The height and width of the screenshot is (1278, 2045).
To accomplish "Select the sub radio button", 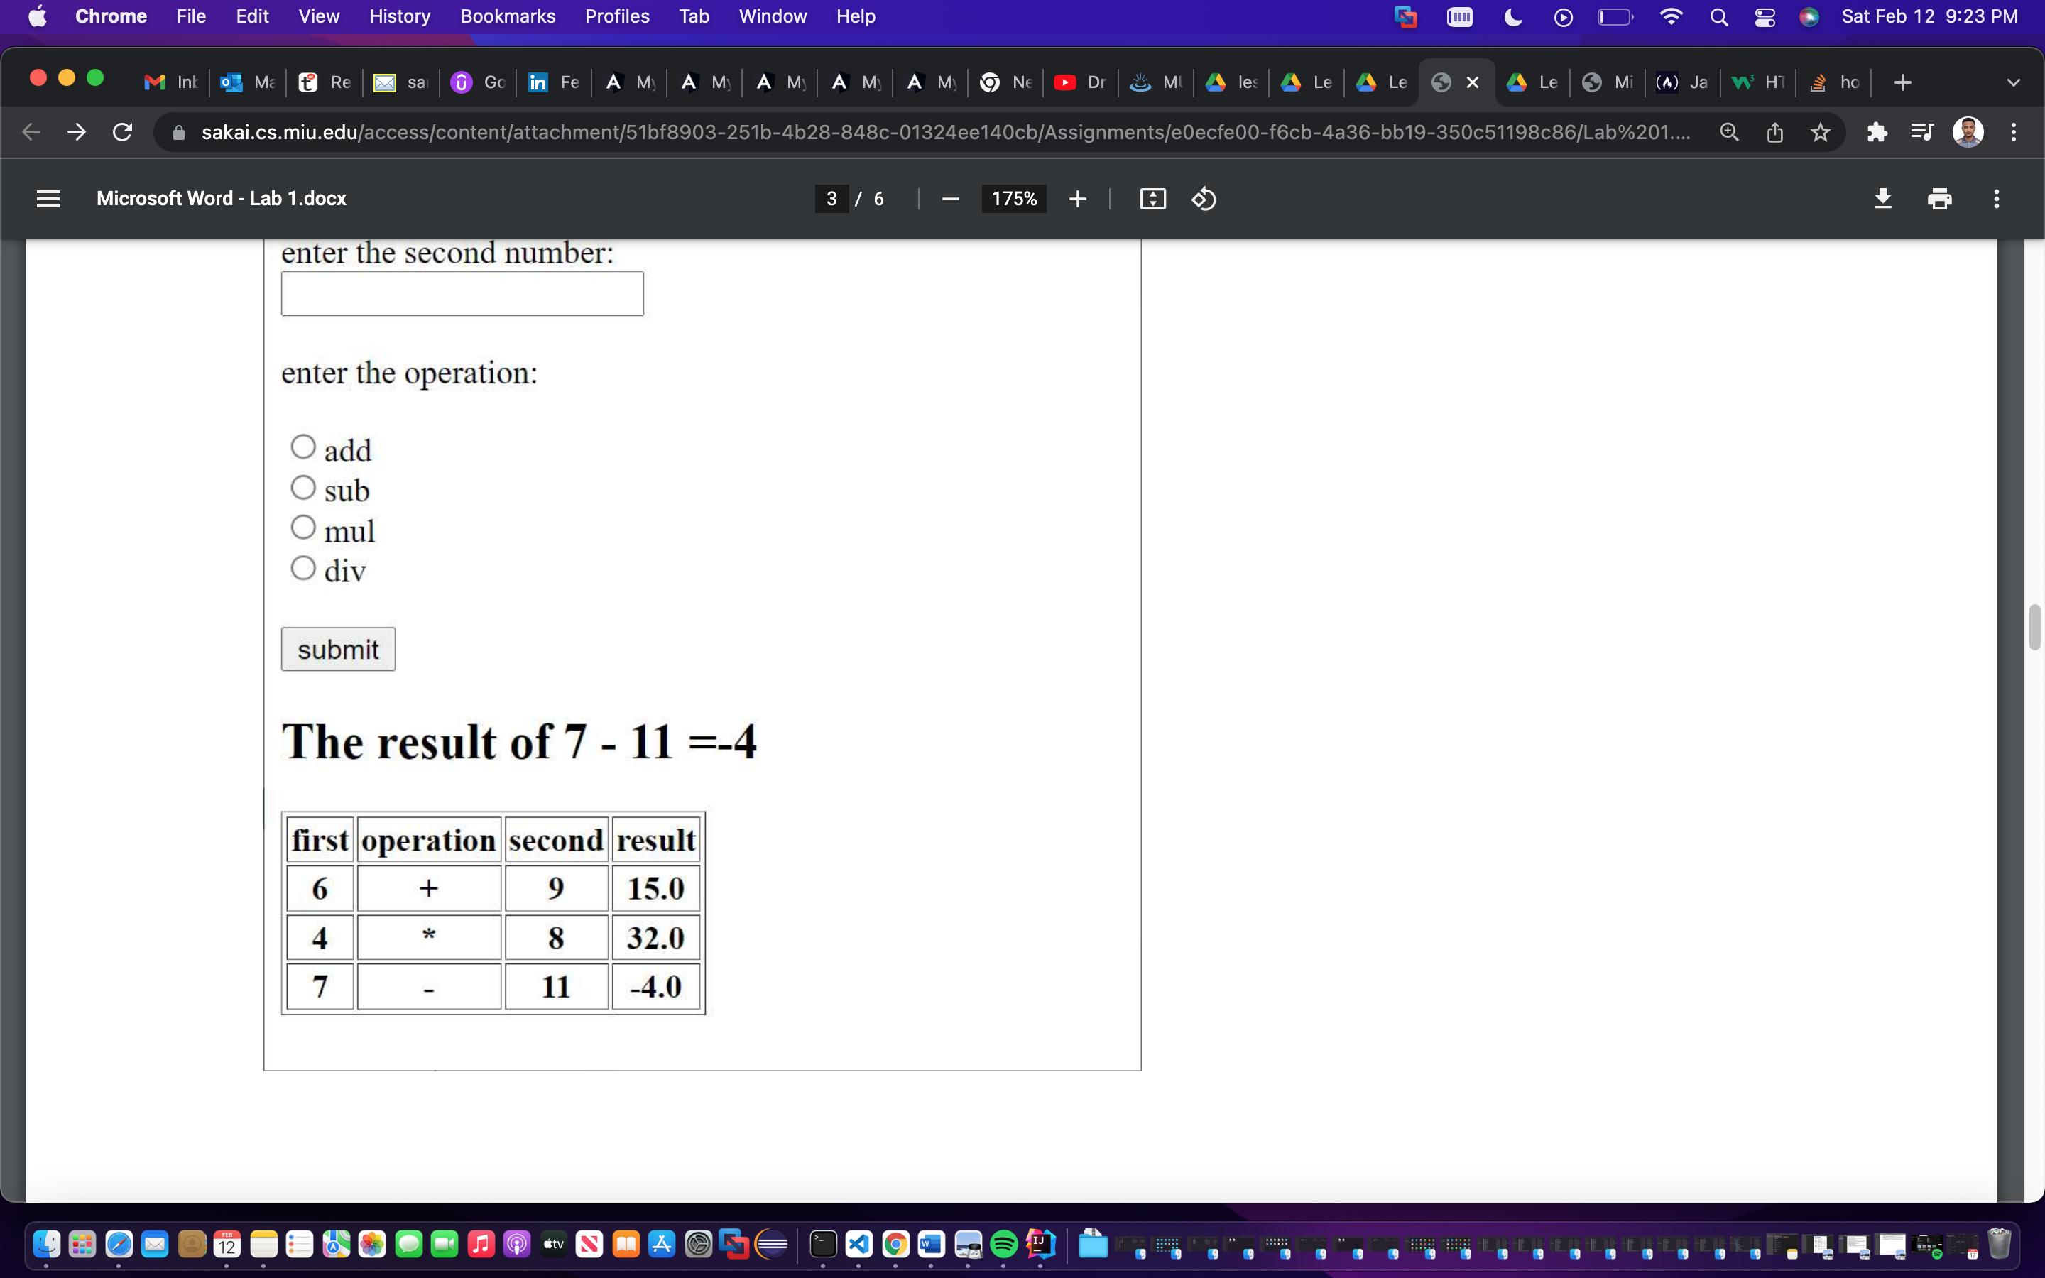I will 303,487.
